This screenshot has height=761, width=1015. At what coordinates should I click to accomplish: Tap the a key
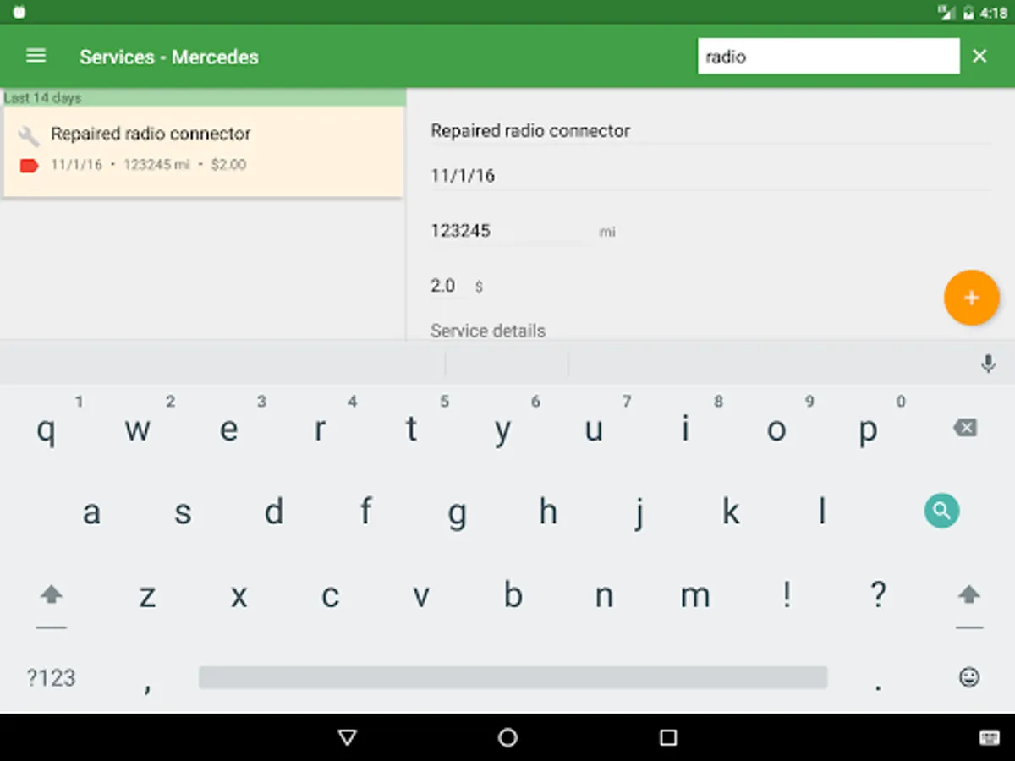click(x=91, y=512)
